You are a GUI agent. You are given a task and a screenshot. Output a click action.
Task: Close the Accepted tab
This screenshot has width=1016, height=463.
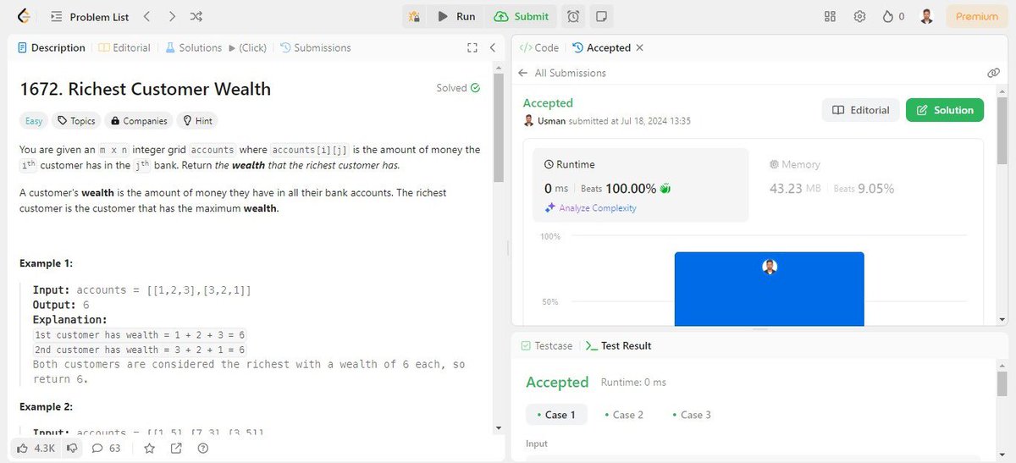(x=640, y=47)
